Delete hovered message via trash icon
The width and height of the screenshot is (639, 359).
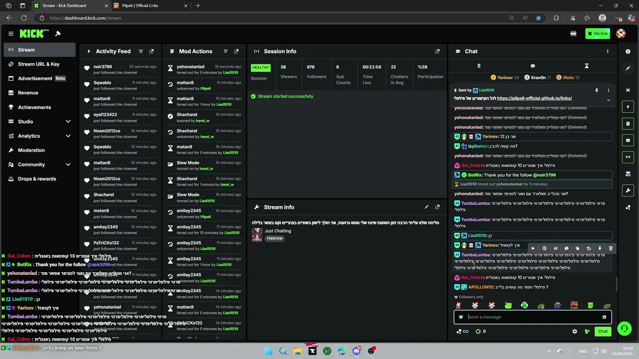point(611,248)
